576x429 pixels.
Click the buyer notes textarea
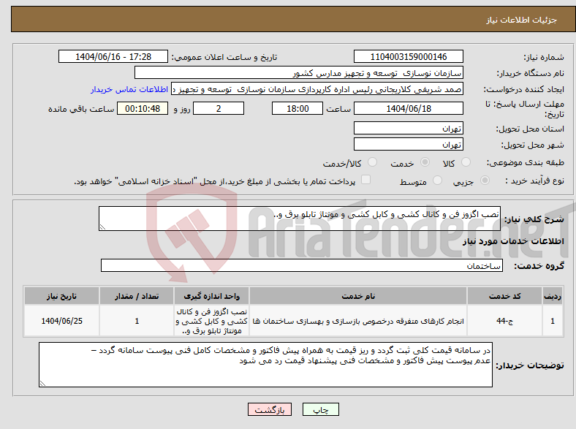pos(265,365)
